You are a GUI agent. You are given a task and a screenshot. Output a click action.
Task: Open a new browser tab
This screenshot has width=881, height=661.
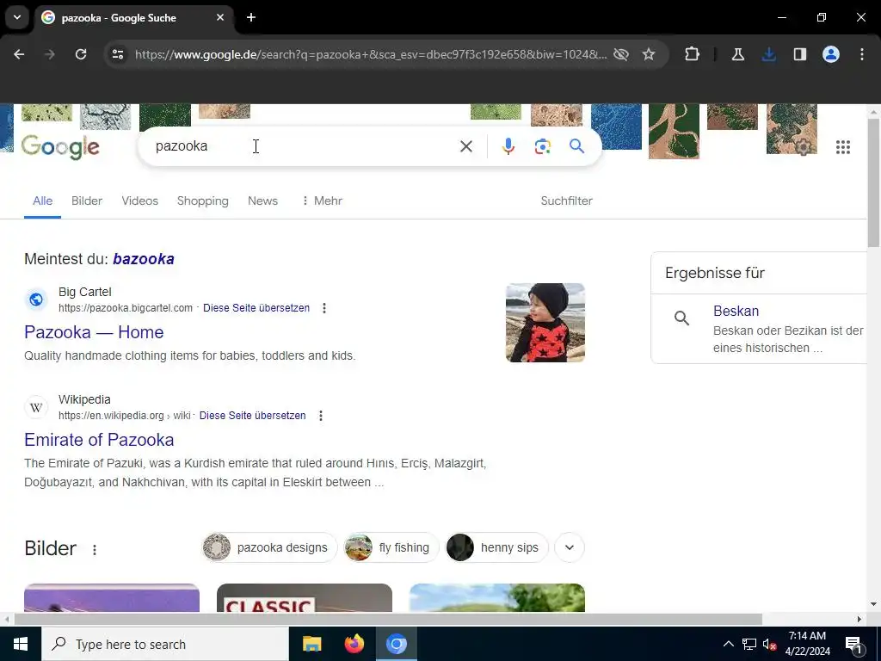click(x=251, y=17)
